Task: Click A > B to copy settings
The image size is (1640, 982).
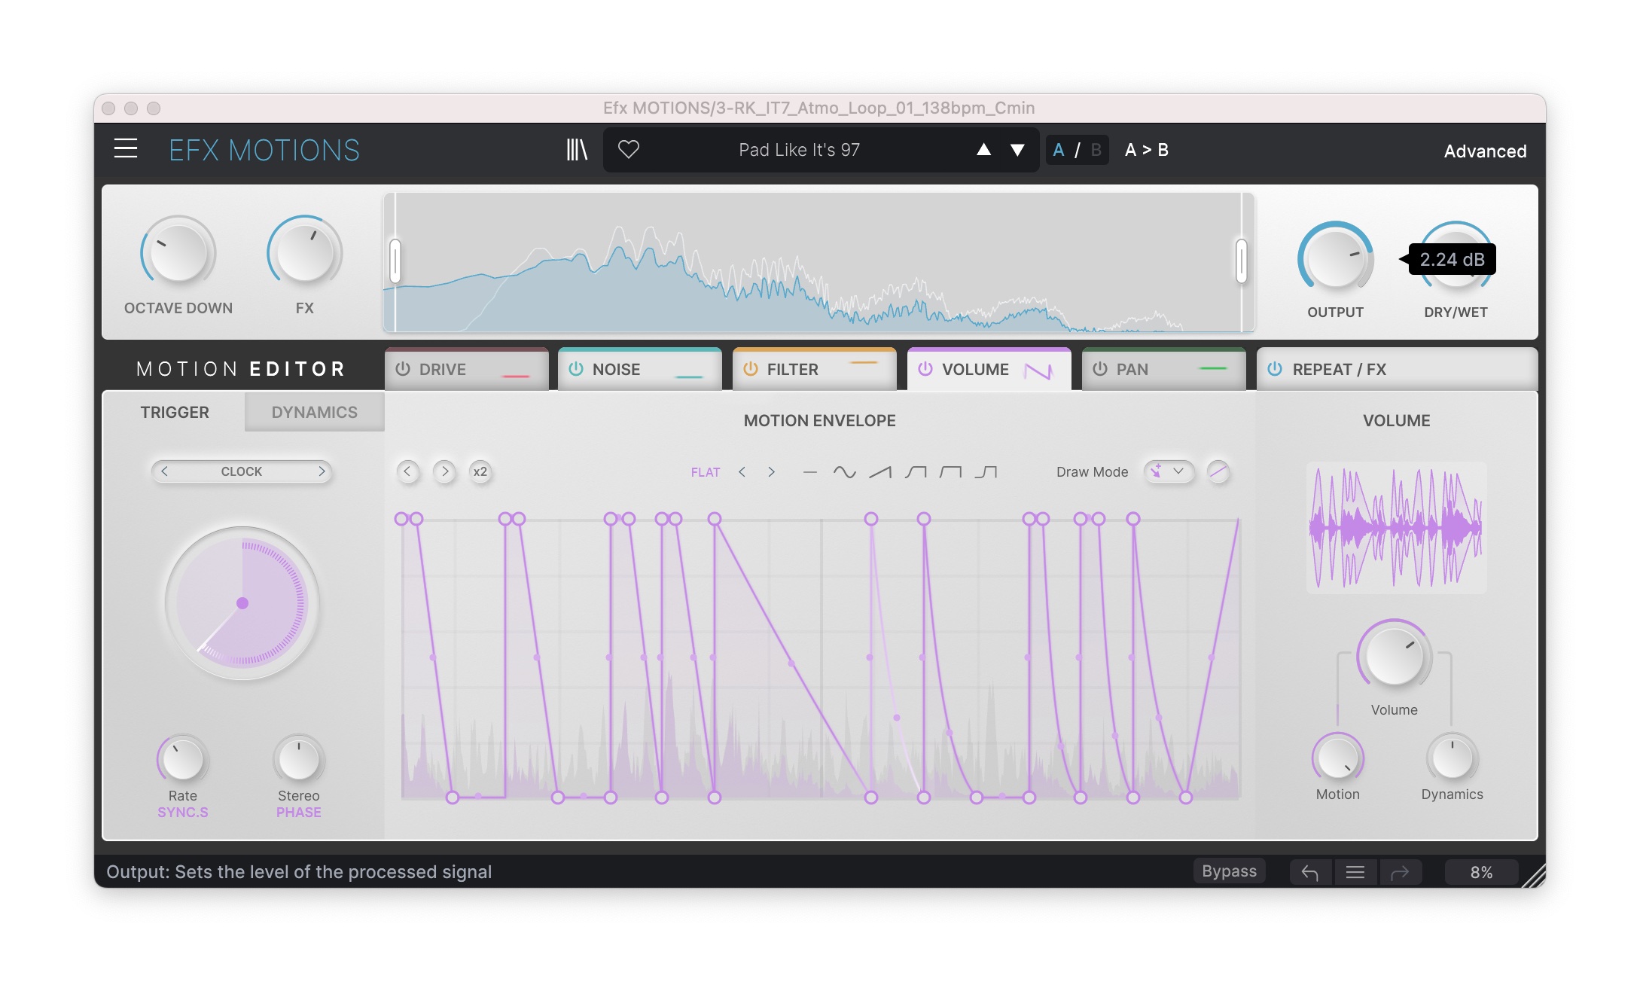Action: pos(1145,150)
